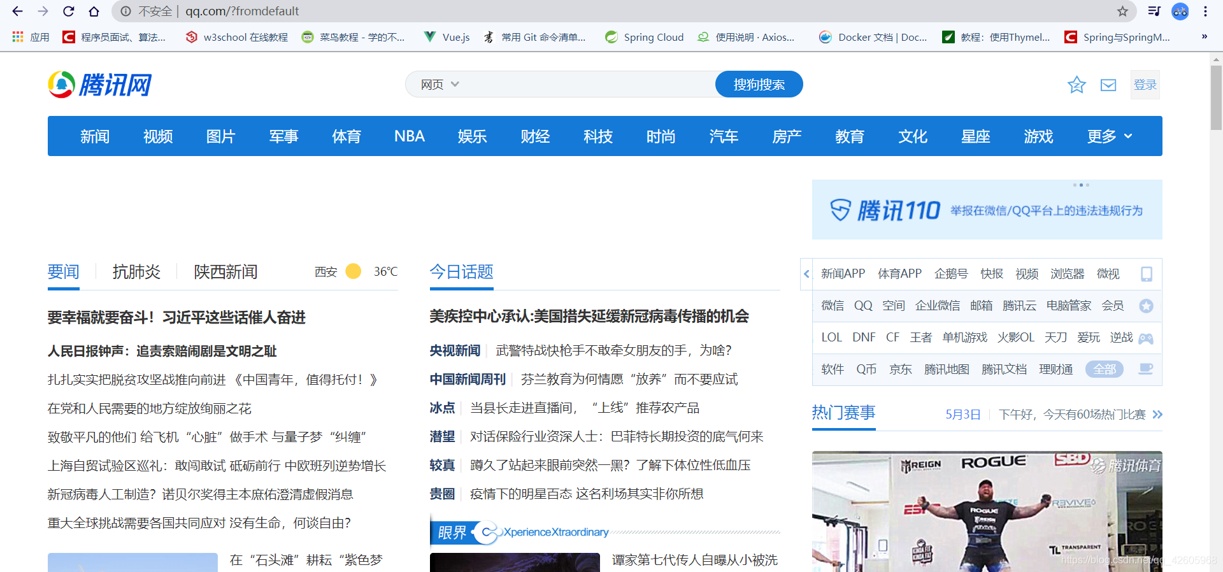Image resolution: width=1223 pixels, height=572 pixels.
Task: Open 常用 Git 命令清单 bookmark
Action: point(534,37)
